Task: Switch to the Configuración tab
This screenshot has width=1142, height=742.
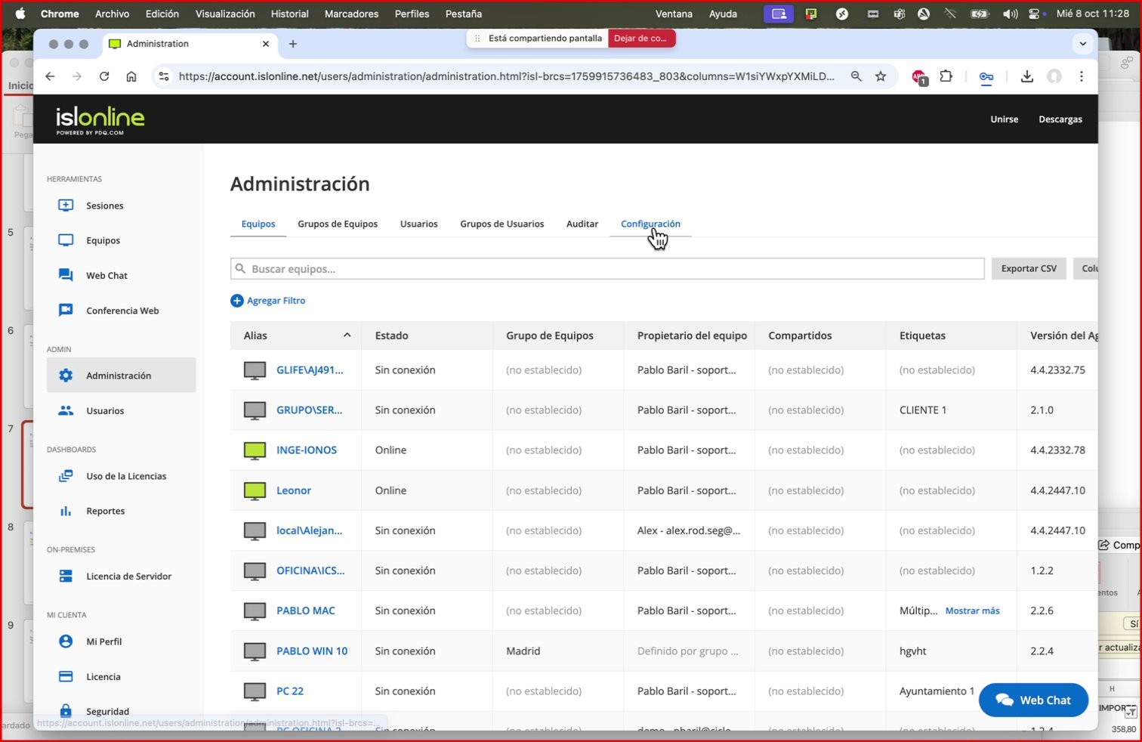Action: click(x=650, y=224)
